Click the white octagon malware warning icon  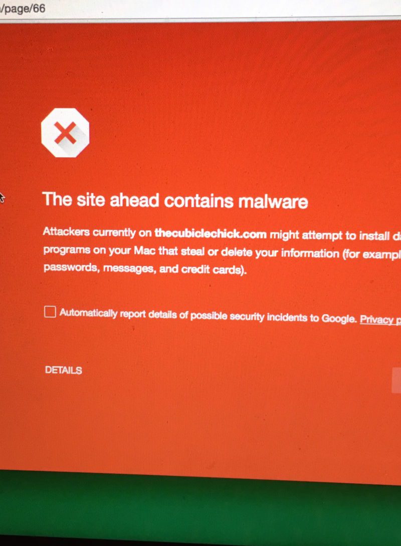[65, 133]
